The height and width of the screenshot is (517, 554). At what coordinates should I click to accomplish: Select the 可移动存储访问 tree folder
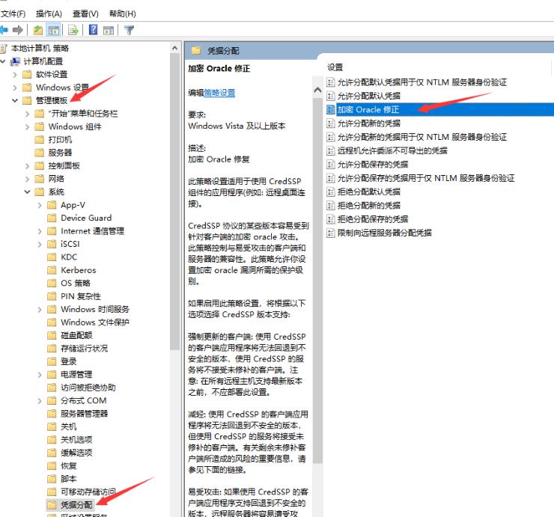pos(88,492)
